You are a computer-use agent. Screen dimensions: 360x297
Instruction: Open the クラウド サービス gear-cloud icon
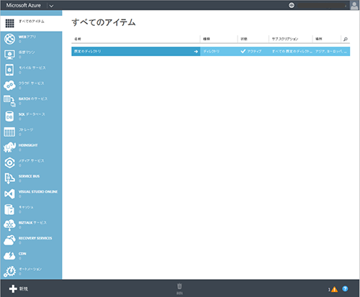pos(9,86)
